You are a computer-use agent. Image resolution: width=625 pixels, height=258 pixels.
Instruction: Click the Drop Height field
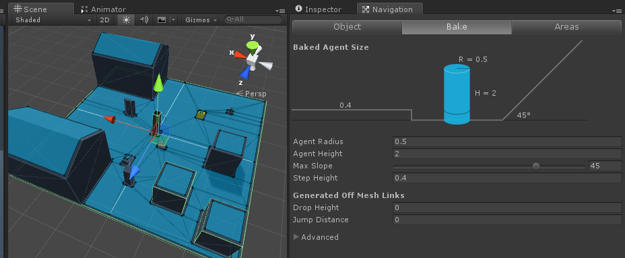pos(507,207)
